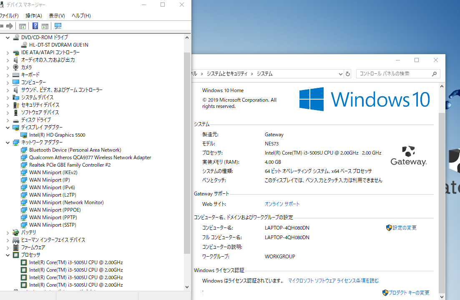Select the DVD/CD-ROM ドライブ drive icon
Viewport: 460px width, 300px height.
tap(16, 37)
